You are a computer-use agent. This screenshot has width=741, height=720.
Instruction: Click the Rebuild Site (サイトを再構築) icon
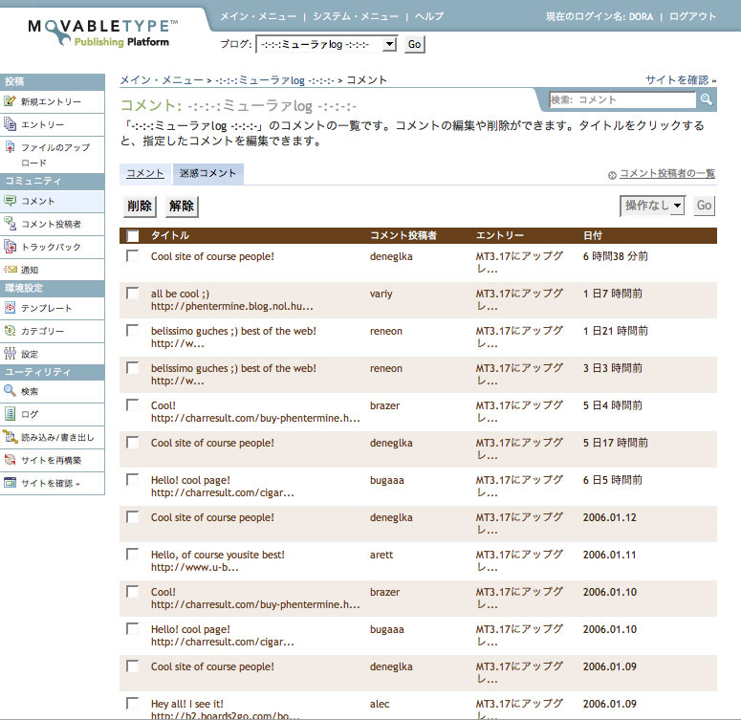[x=11, y=460]
